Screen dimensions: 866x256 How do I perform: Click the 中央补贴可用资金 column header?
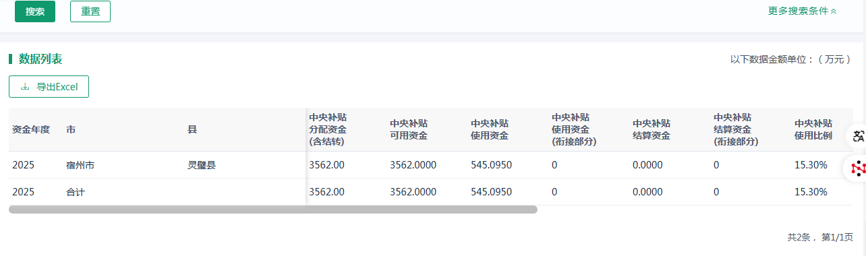(x=409, y=129)
